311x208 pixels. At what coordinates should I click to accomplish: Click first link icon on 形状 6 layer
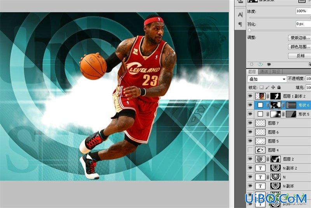tap(268, 105)
